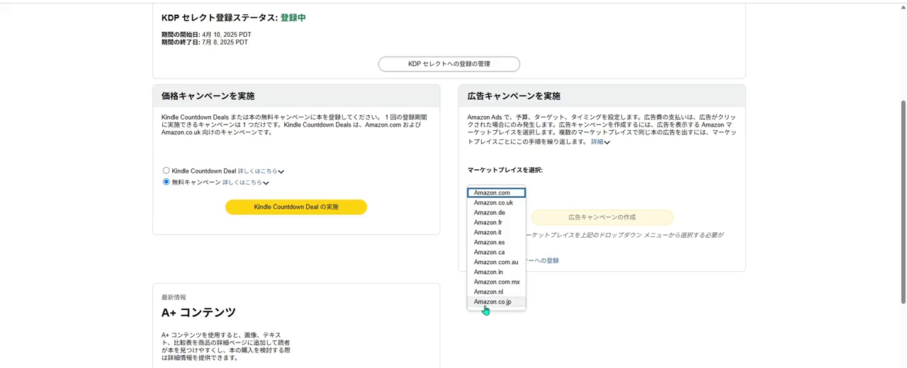The width and height of the screenshot is (907, 368).
Task: Choose Amazon.nl from the marketplace list
Action: click(x=496, y=292)
